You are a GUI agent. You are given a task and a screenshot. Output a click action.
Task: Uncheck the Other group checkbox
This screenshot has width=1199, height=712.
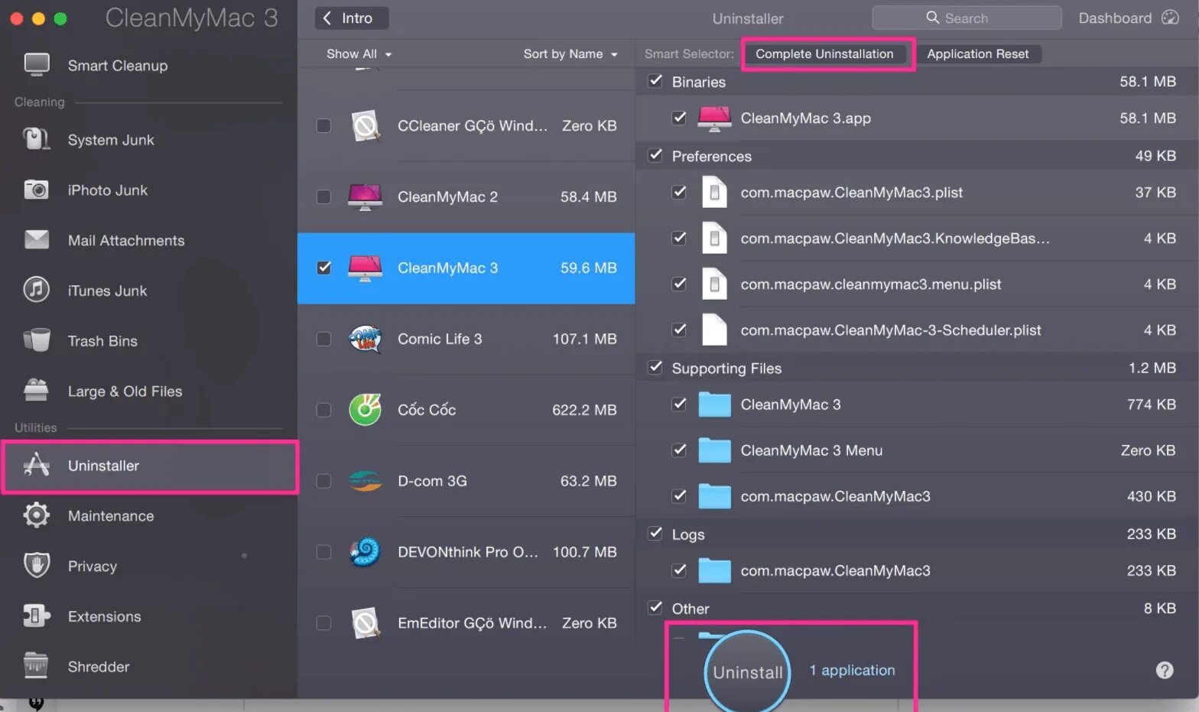(x=655, y=607)
